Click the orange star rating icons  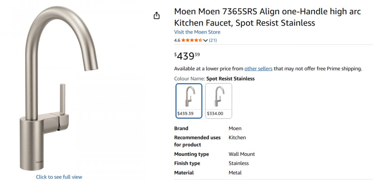pos(192,40)
